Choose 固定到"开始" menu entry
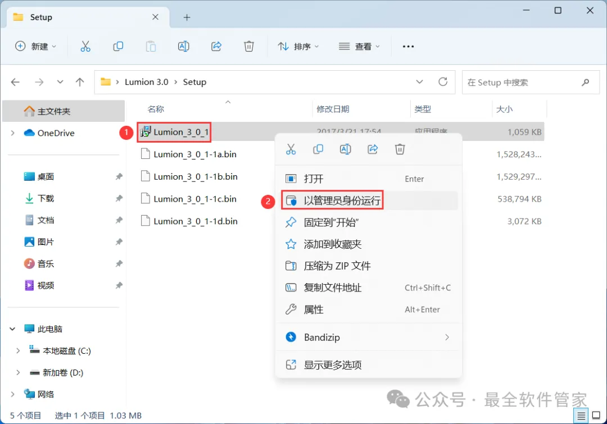The width and height of the screenshot is (607, 424). [368, 222]
